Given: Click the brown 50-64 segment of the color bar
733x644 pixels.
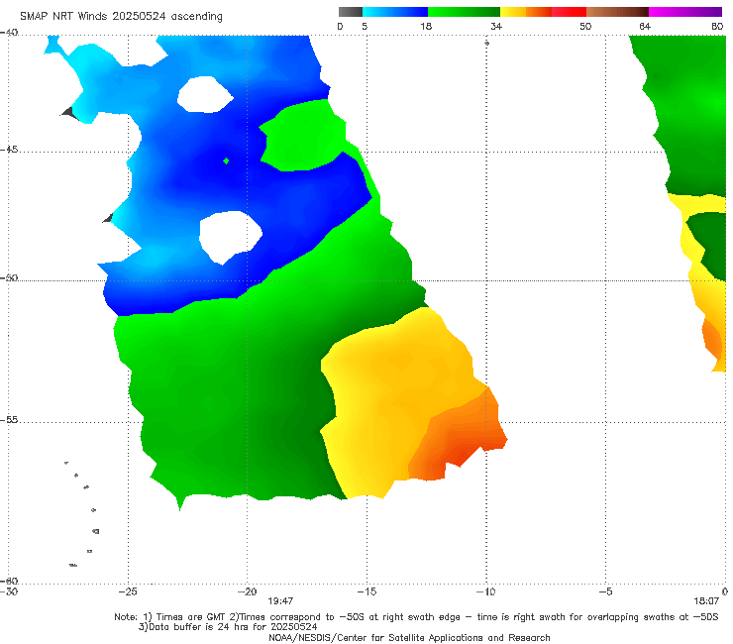Looking at the screenshot, I should 617,12.
